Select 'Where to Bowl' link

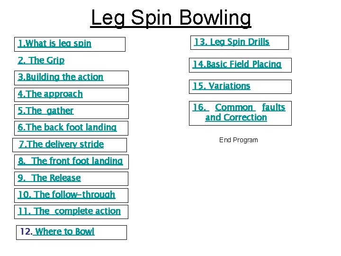tap(64, 232)
